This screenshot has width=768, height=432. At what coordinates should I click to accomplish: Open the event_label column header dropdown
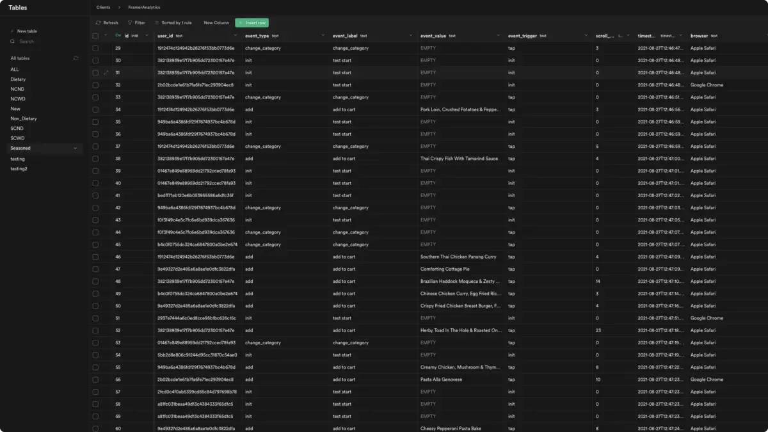(410, 36)
